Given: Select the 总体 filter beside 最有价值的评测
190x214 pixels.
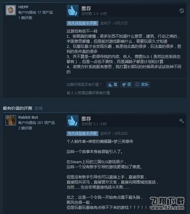Looking at the screenshot, I should click(x=39, y=108).
